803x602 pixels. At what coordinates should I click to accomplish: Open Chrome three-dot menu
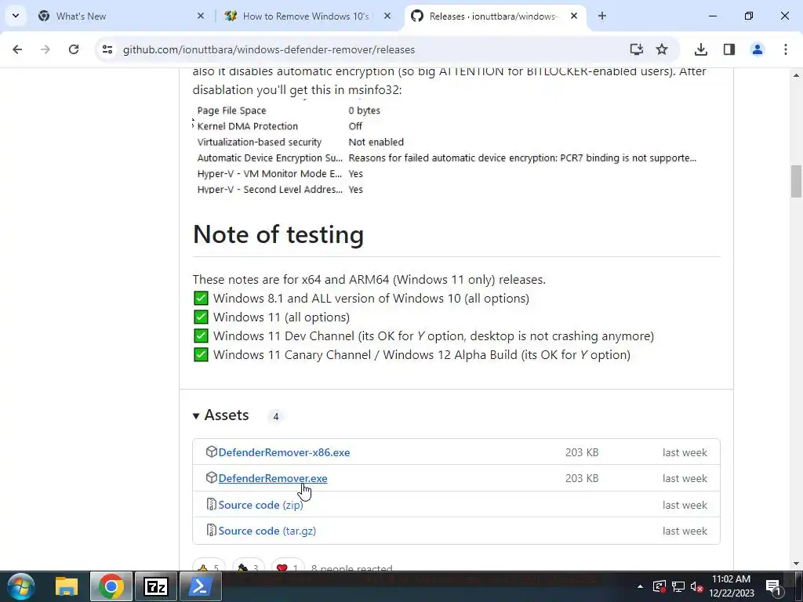click(786, 49)
